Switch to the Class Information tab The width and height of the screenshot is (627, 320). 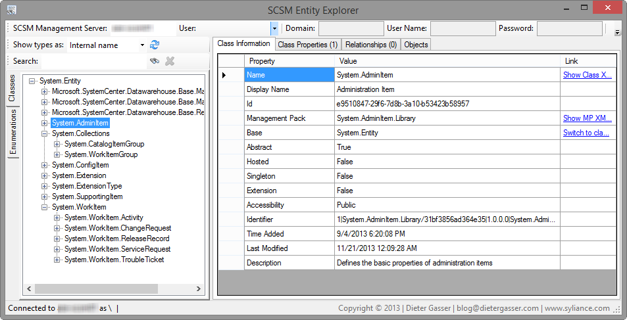[244, 43]
